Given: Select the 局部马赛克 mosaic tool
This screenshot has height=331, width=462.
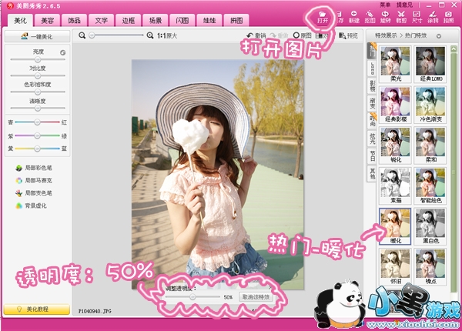Looking at the screenshot, I should (34, 180).
